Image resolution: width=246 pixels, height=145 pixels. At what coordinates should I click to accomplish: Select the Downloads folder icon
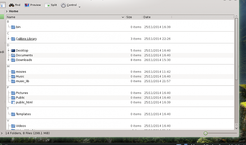13,60
